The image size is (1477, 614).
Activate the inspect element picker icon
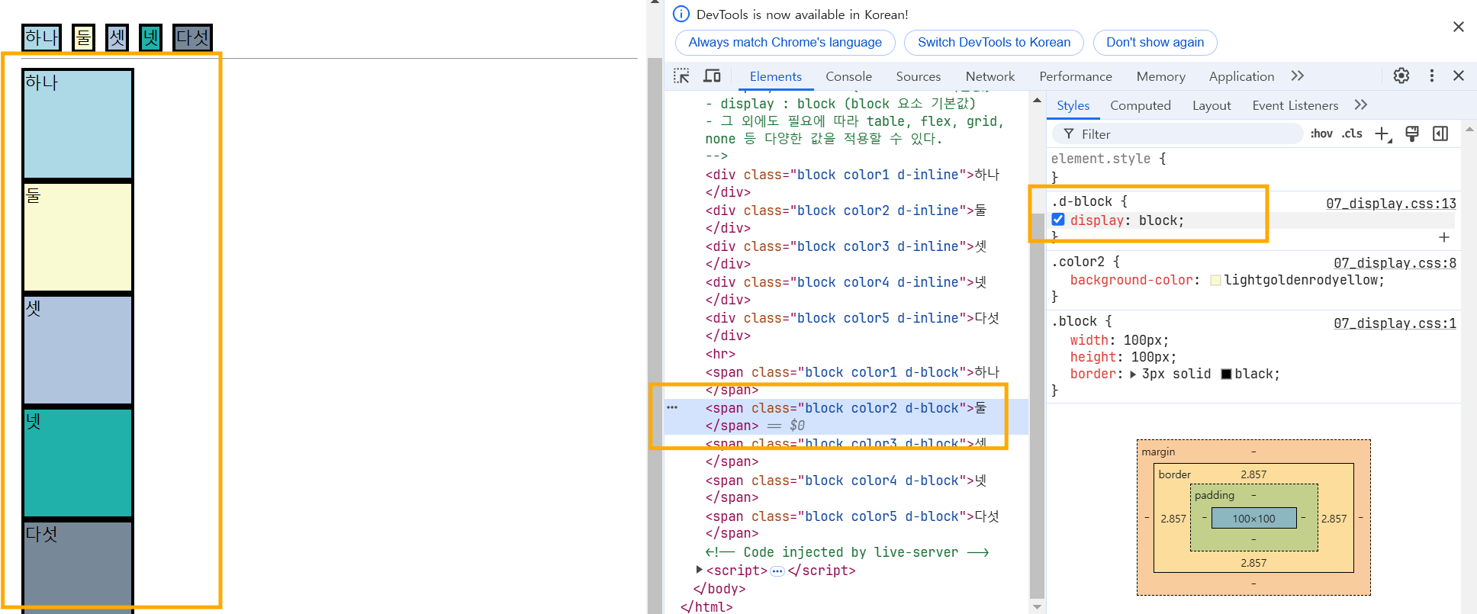681,76
